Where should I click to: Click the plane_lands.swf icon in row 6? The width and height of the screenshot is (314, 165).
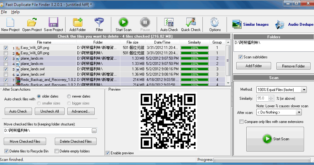click(x=18, y=75)
